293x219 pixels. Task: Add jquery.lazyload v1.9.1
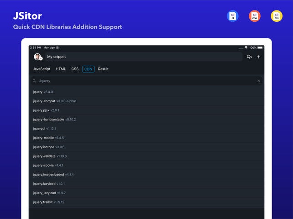[146, 184]
